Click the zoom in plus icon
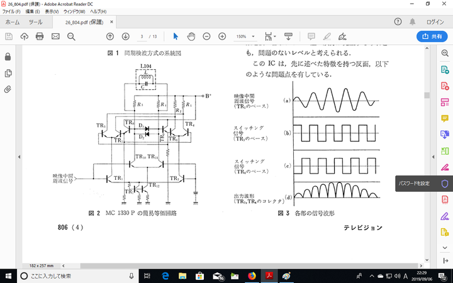The width and height of the screenshot is (453, 283). [x=221, y=36]
